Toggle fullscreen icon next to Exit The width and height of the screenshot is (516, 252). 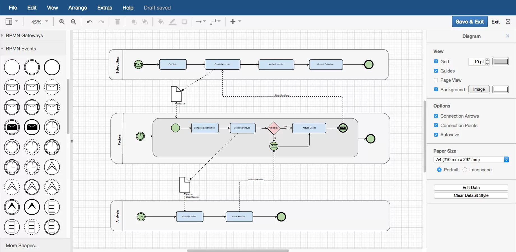click(508, 22)
